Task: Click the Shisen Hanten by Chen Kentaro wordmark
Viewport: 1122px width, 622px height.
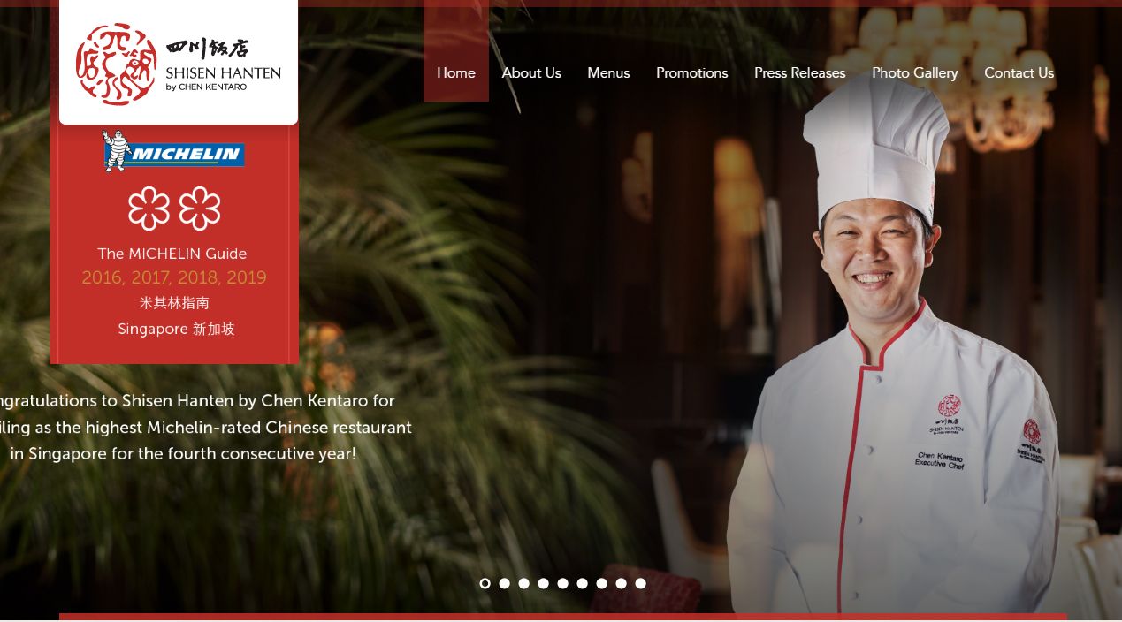Action: (223, 64)
